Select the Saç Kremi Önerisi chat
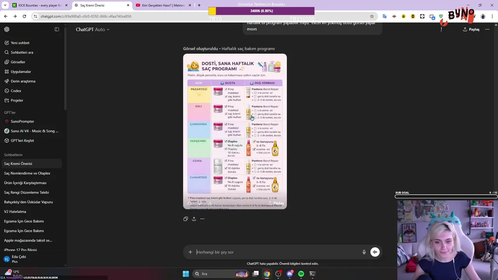 coord(31,164)
